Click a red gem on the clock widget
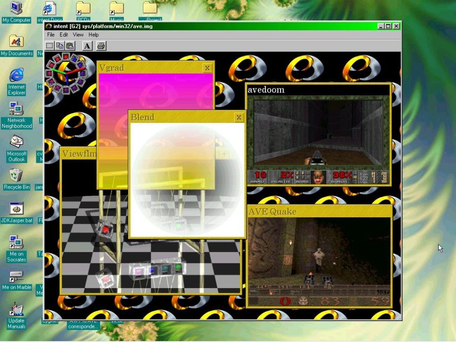Image resolution: width=456 pixels, height=342 pixels. click(x=66, y=57)
